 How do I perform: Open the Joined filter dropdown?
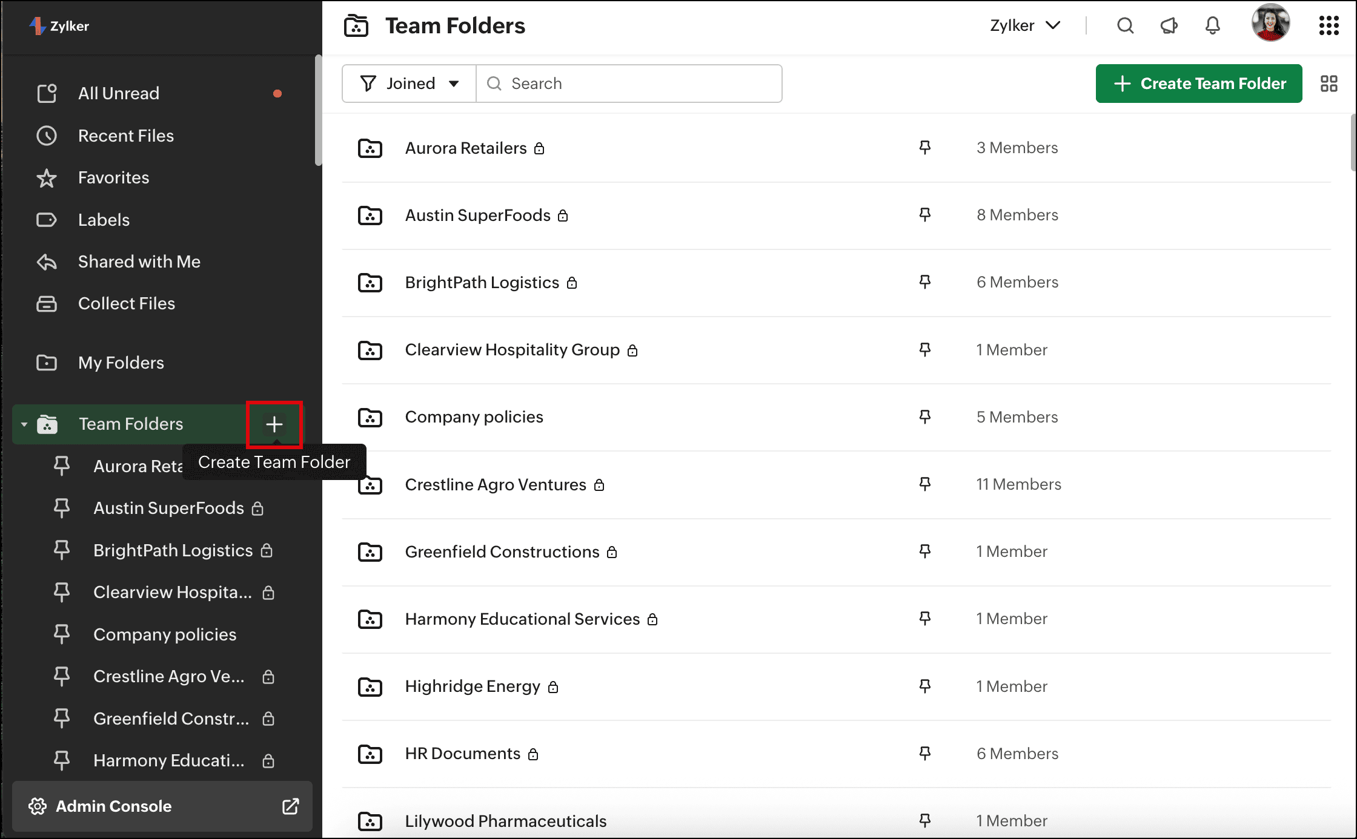pos(410,84)
